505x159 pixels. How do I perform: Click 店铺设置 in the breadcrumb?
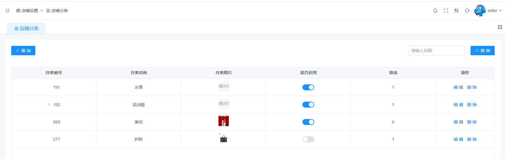pos(27,11)
